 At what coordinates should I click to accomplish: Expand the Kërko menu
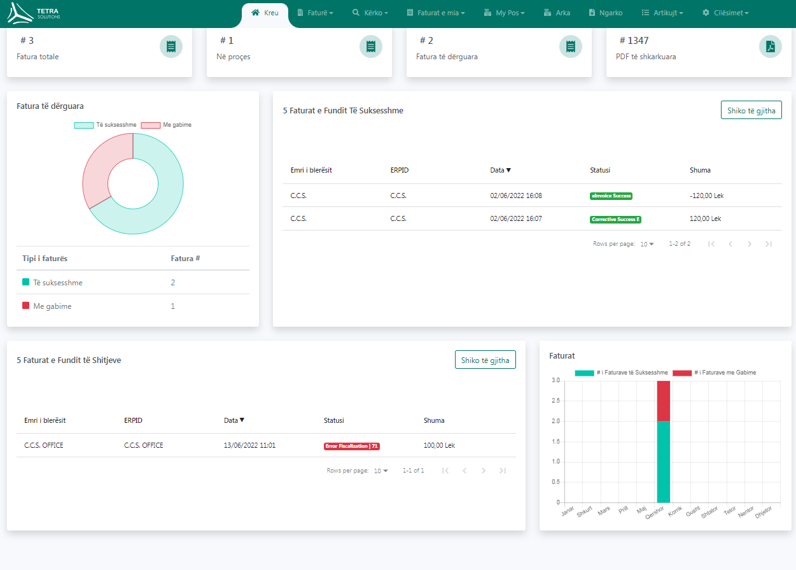point(370,13)
